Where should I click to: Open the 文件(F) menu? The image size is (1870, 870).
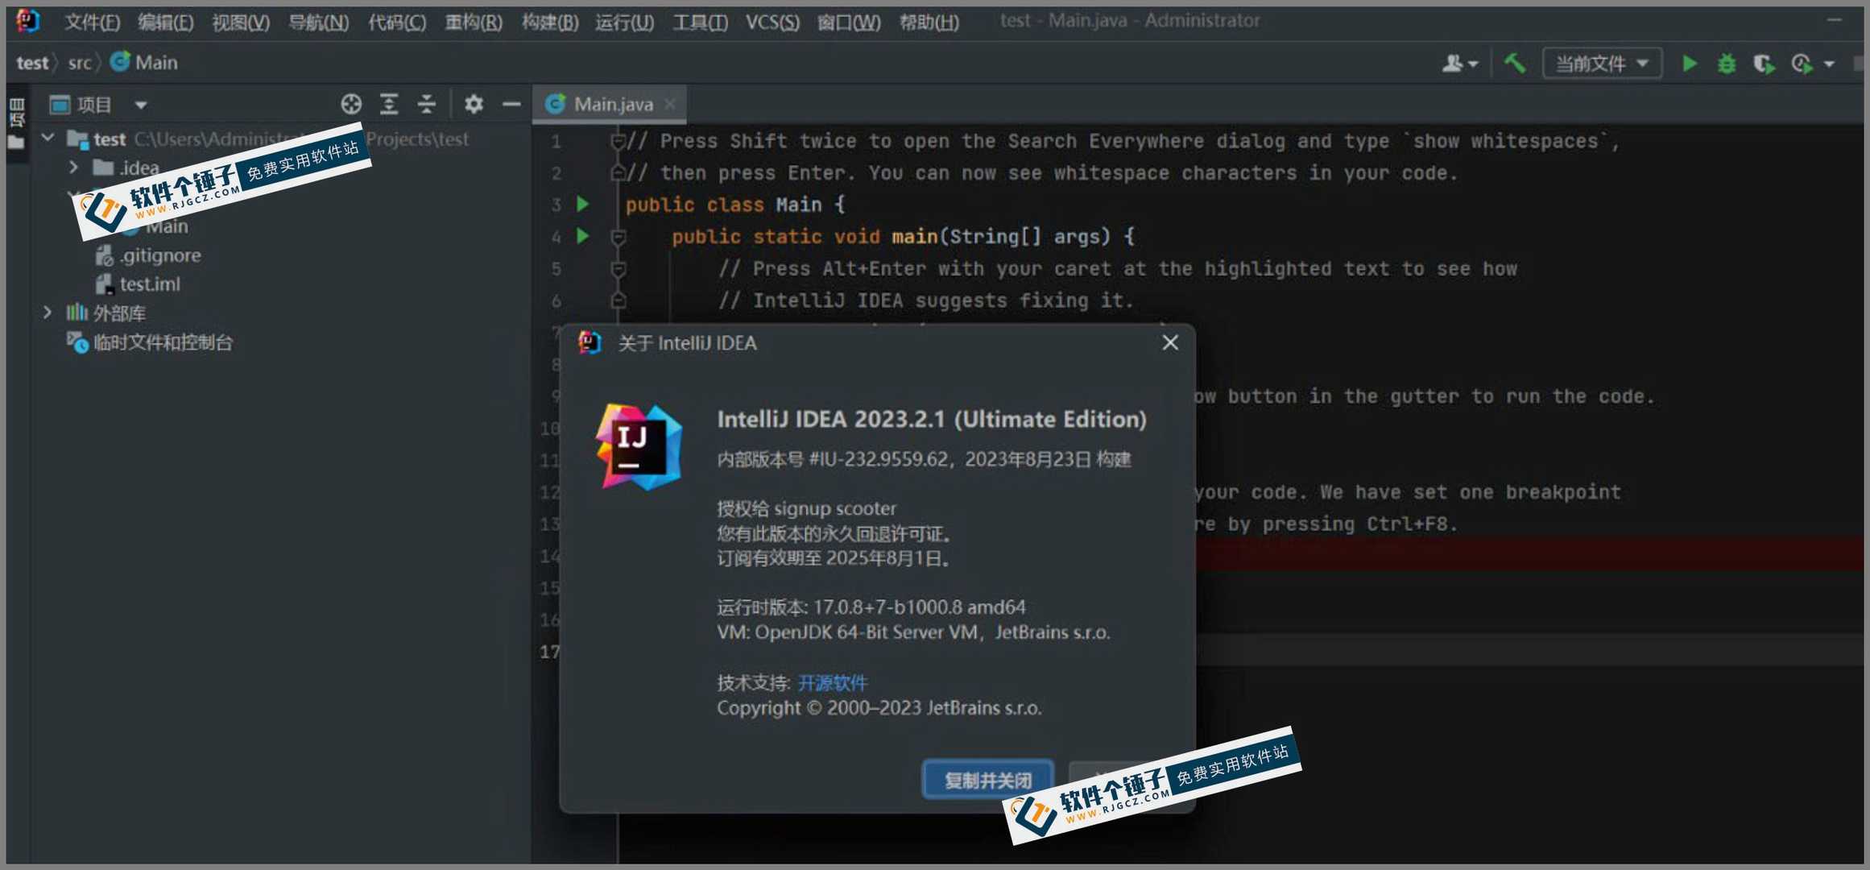click(x=92, y=22)
